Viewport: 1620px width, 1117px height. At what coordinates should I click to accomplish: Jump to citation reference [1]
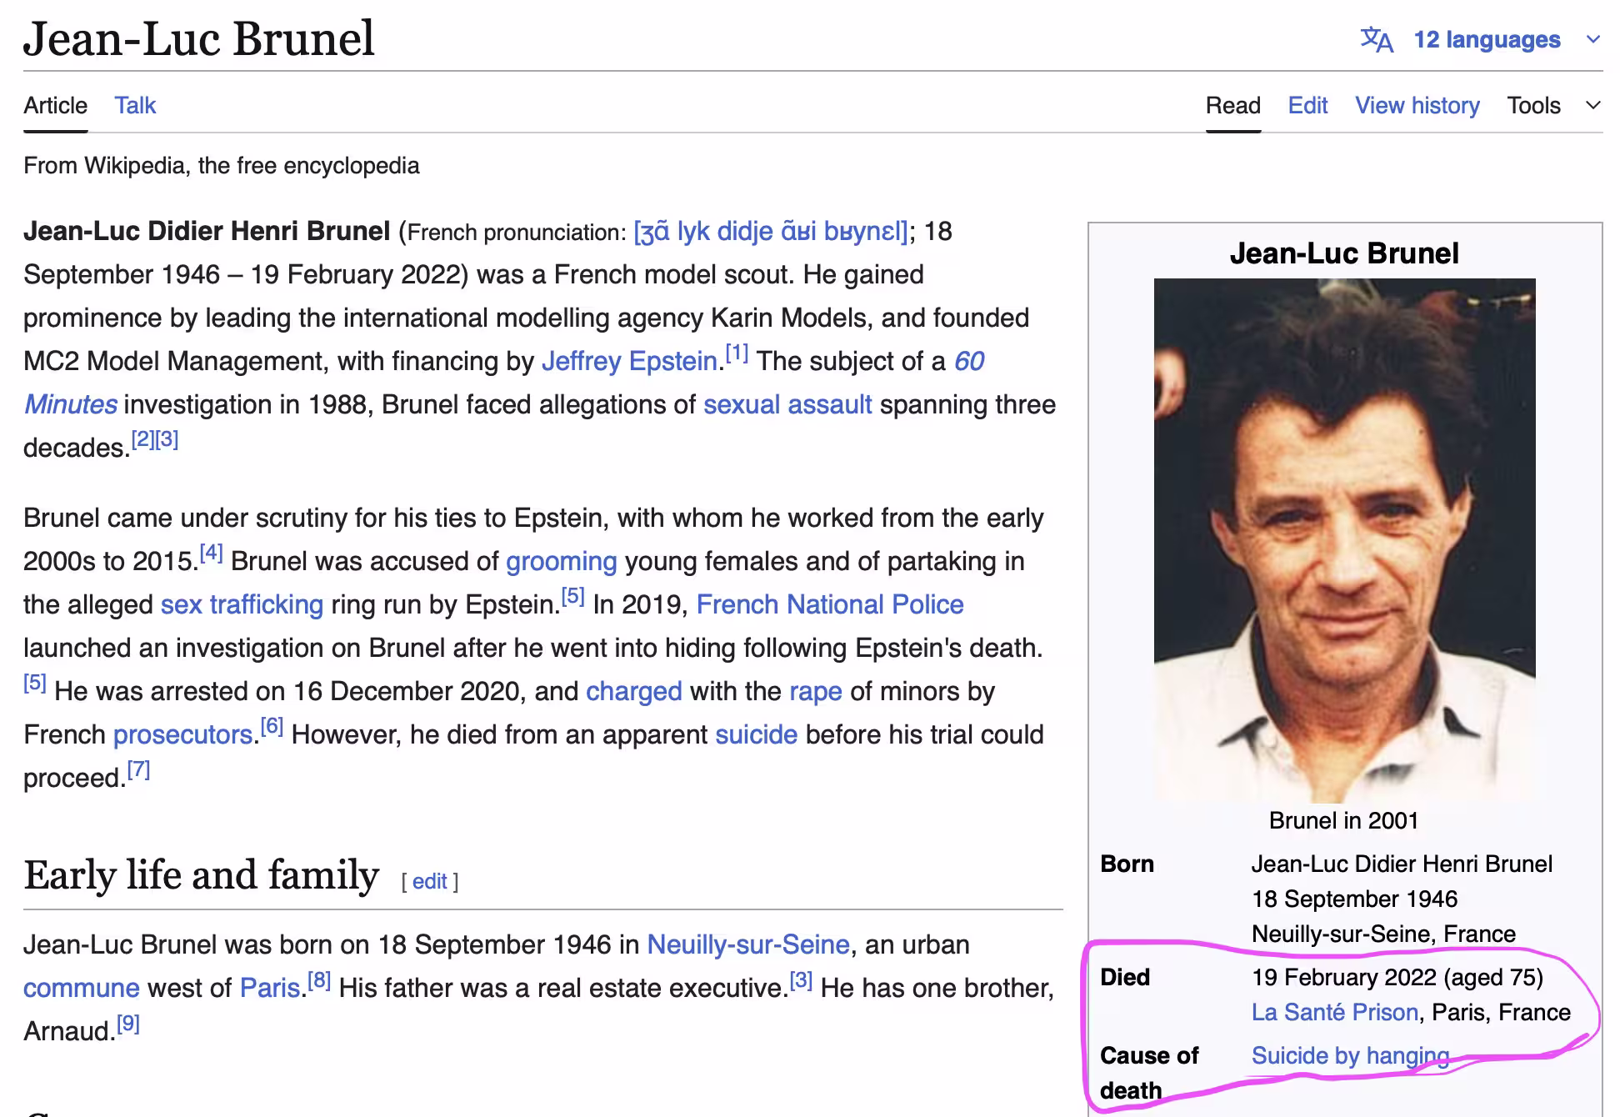click(737, 353)
